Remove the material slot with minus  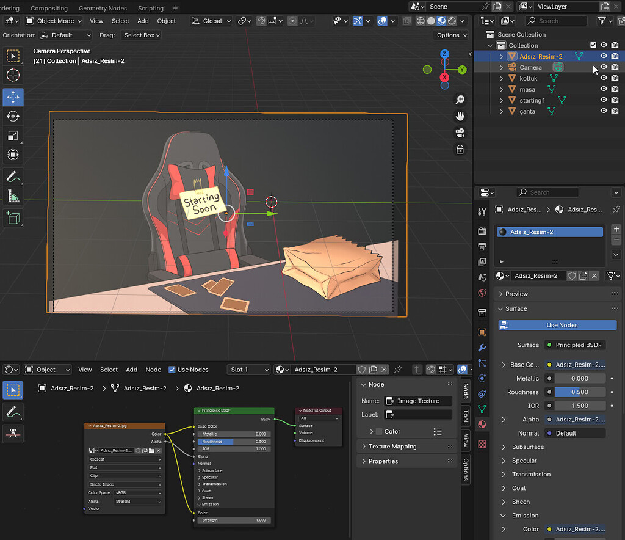point(616,239)
